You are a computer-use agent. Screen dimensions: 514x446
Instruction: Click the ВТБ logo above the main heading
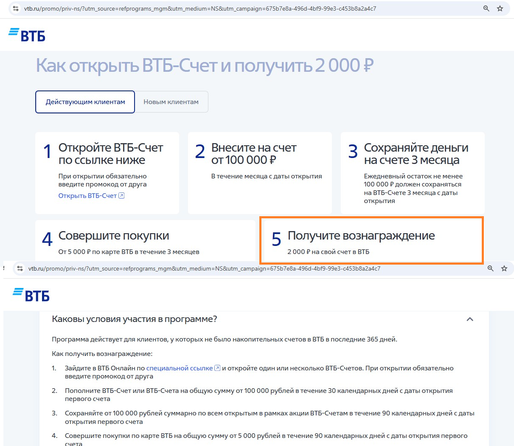pyautogui.click(x=27, y=35)
